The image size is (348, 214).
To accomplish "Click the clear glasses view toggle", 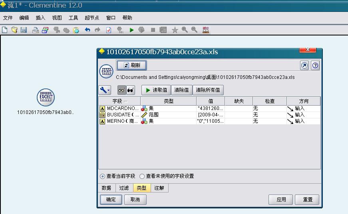I will [121, 90].
